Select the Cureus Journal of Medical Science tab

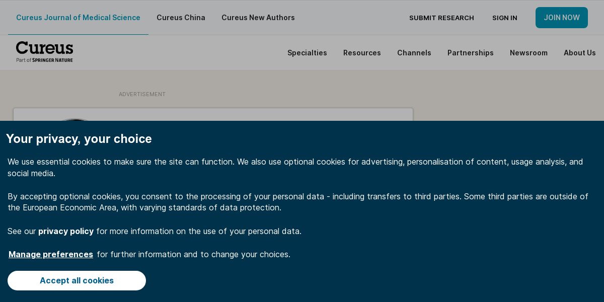(x=78, y=18)
